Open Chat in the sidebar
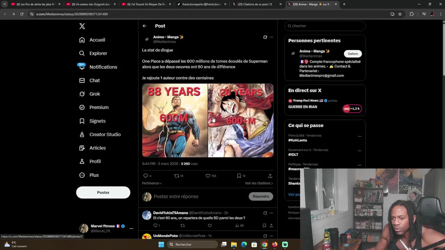The image size is (445, 250). tap(89, 81)
